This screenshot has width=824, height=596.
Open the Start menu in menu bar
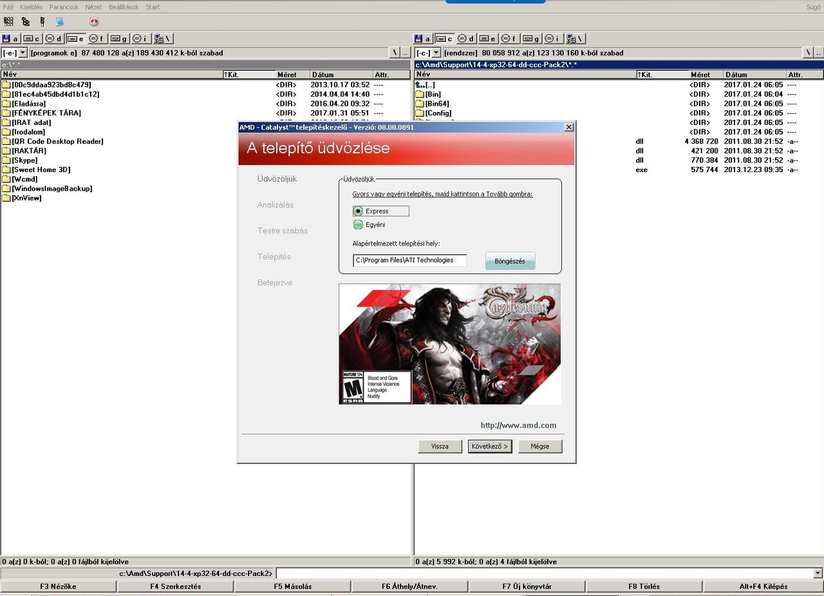153,7
